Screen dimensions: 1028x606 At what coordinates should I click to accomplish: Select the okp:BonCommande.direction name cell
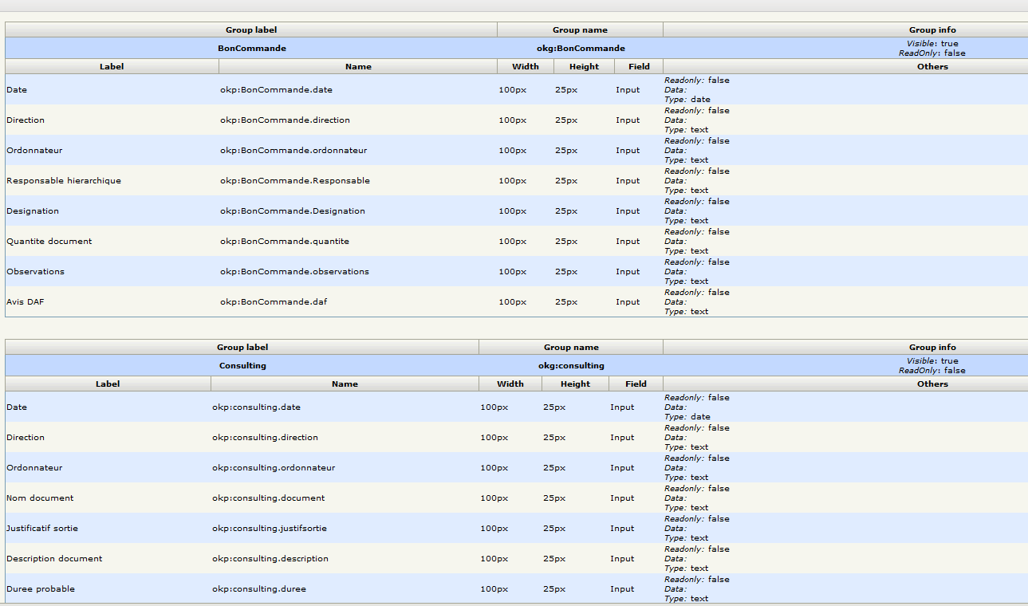[285, 120]
